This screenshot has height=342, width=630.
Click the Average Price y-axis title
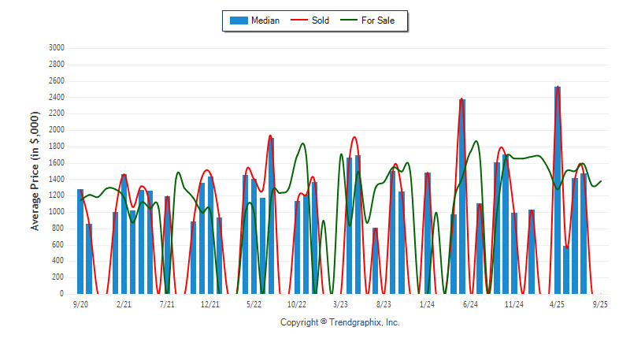pos(35,171)
